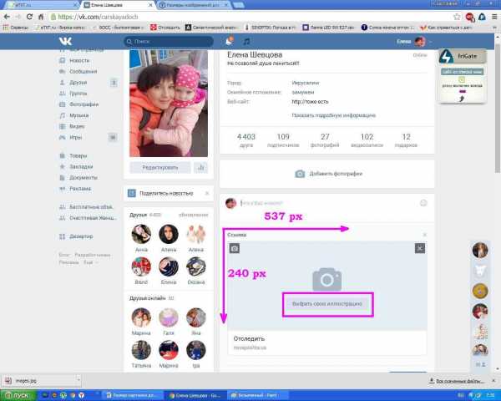Open the notifications bell icon
501x401 pixels.
(x=229, y=41)
